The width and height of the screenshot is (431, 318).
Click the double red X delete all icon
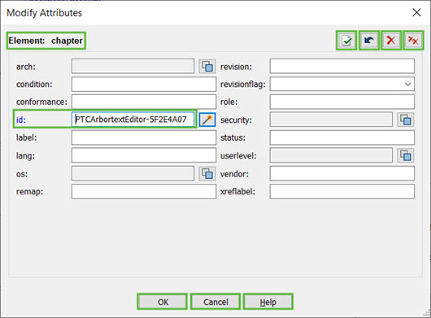coord(413,41)
